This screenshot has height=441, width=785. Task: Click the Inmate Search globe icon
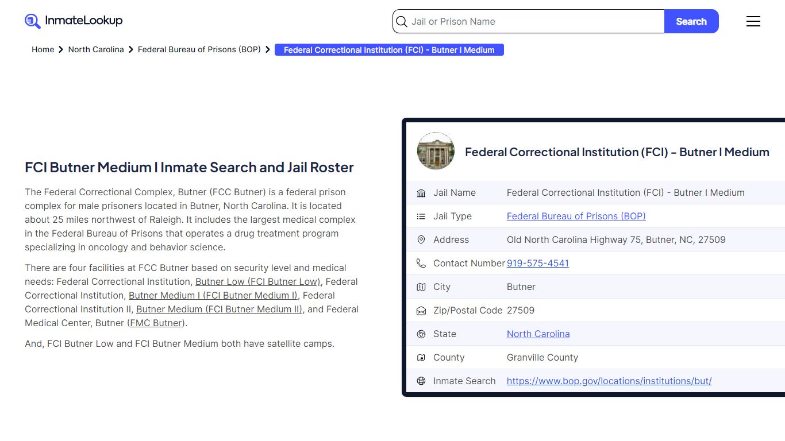tap(421, 381)
